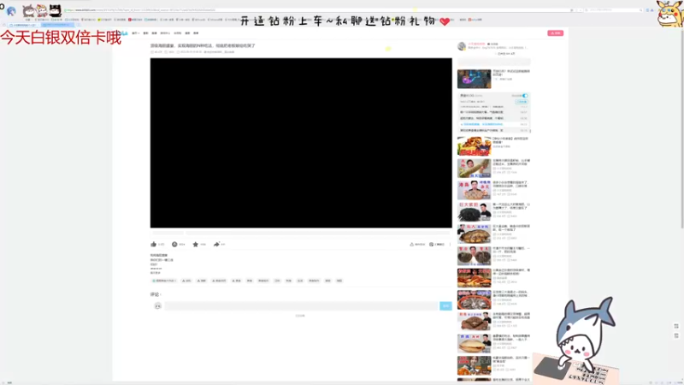The height and width of the screenshot is (385, 684).
Task: Click the send-message icon next to the uploader name
Action: point(488,44)
